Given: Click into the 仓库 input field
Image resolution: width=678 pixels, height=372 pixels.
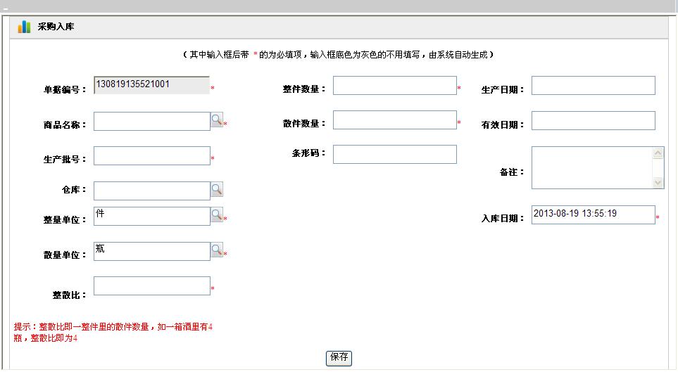Looking at the screenshot, I should pos(151,191).
